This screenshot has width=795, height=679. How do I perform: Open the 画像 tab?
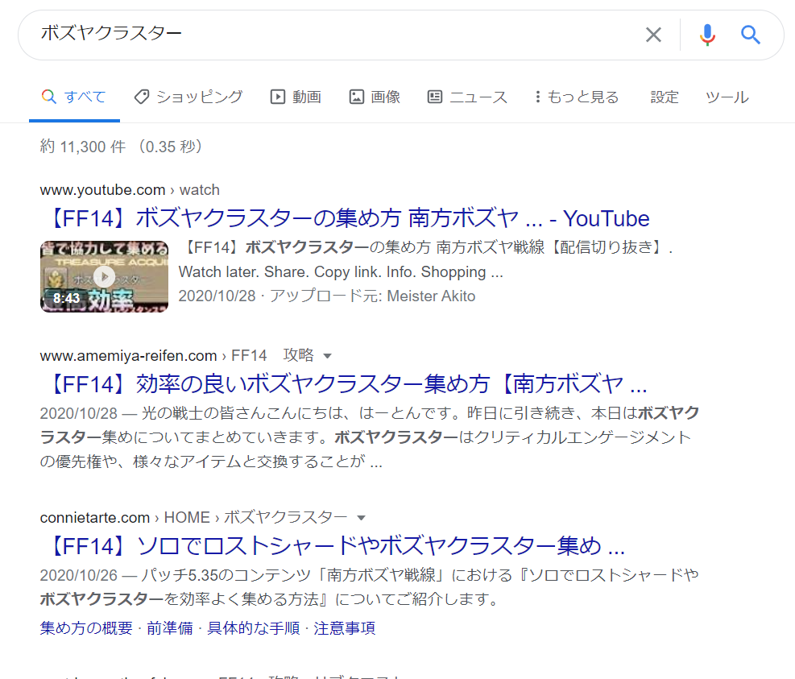pos(375,97)
